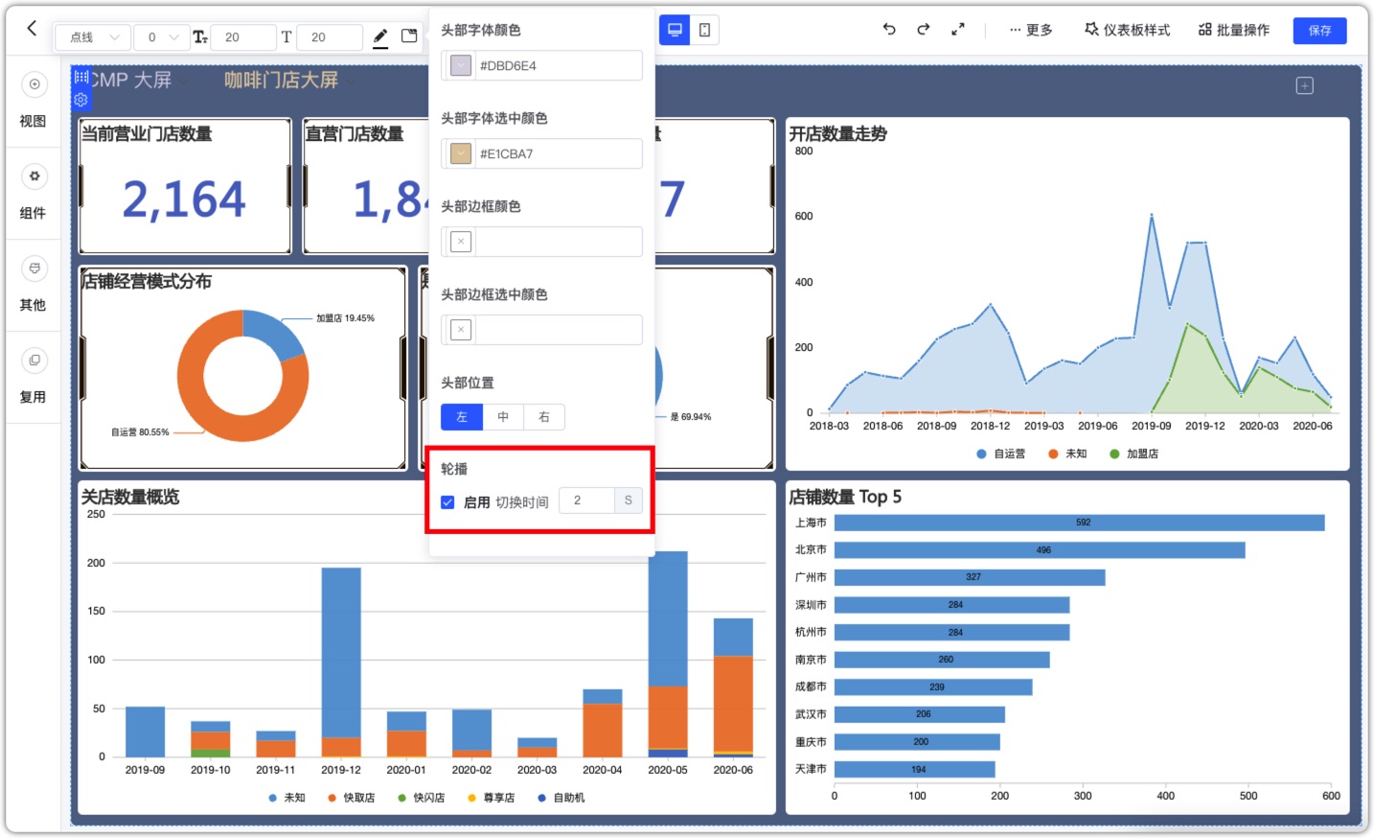Click the 店铺经营模式分布 donut chart
Image resolution: width=1374 pixels, height=838 pixels.
click(x=243, y=376)
